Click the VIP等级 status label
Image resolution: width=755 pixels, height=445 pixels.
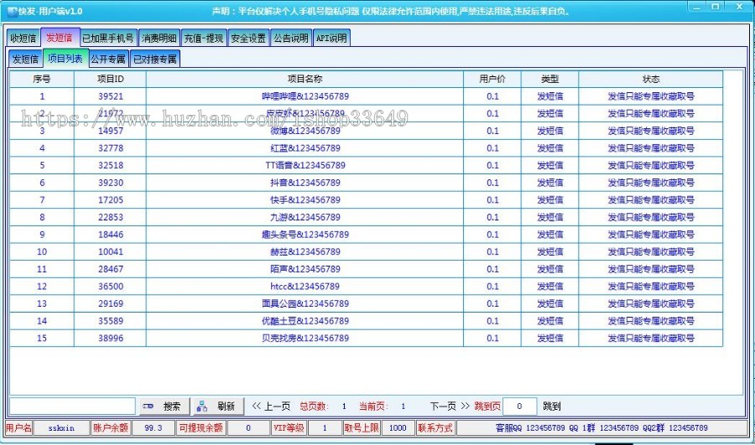tap(289, 427)
